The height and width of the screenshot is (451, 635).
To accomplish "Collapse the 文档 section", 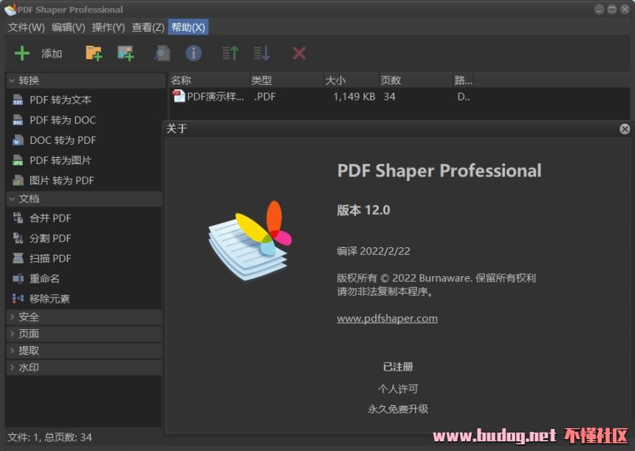I will pyautogui.click(x=12, y=199).
